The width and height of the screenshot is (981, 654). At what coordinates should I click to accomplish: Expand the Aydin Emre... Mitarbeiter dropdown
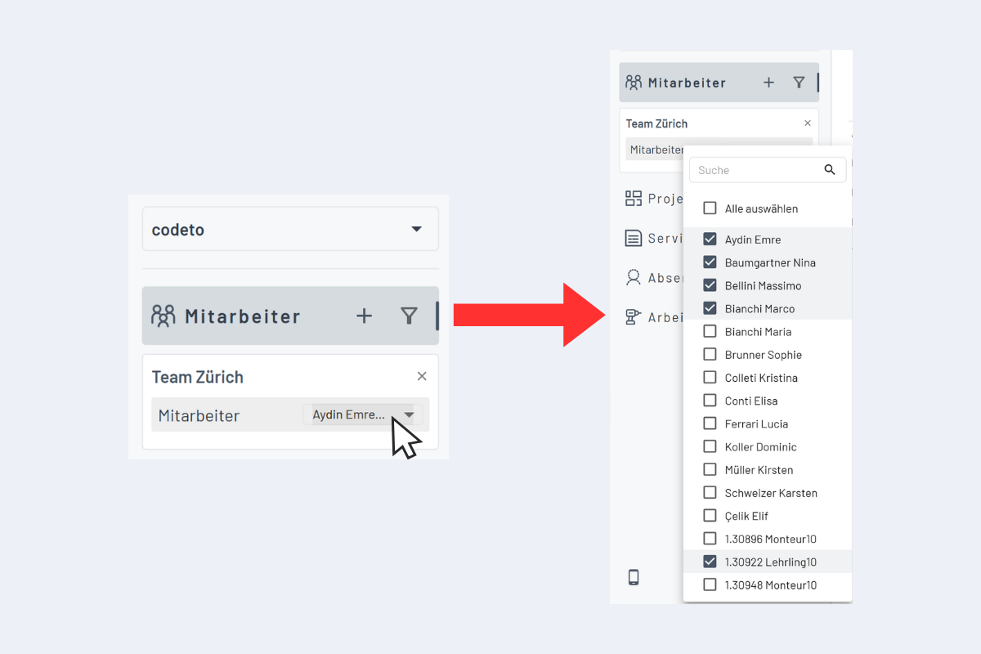click(x=409, y=414)
